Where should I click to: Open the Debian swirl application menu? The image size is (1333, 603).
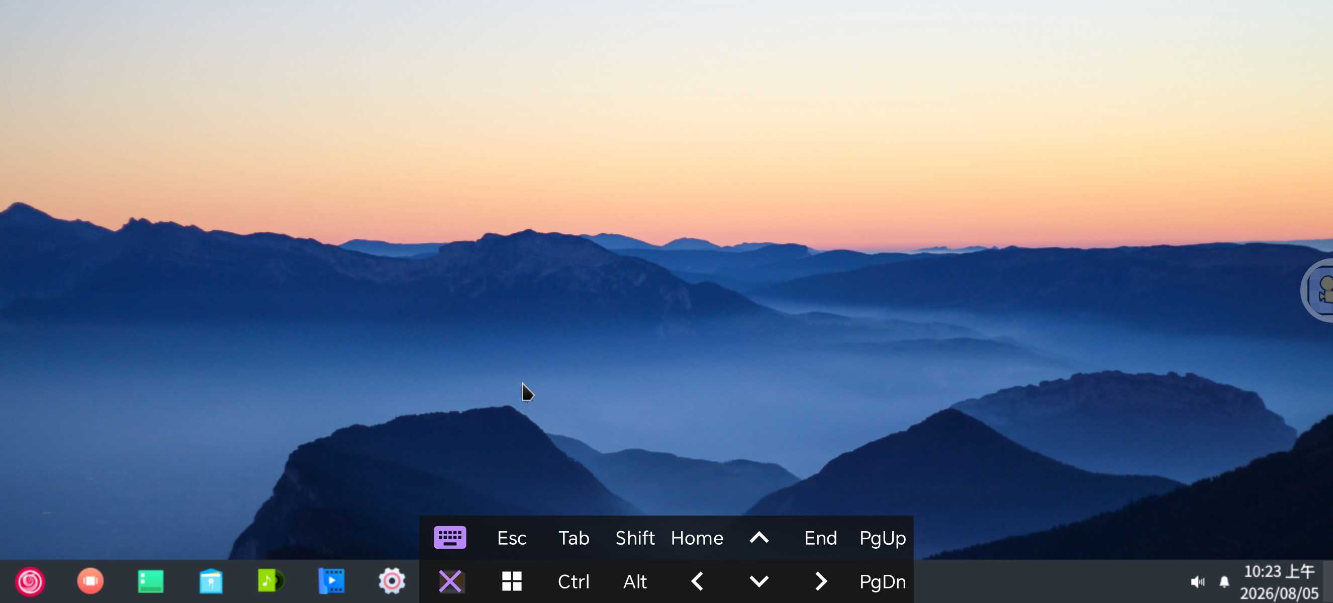pyautogui.click(x=30, y=581)
